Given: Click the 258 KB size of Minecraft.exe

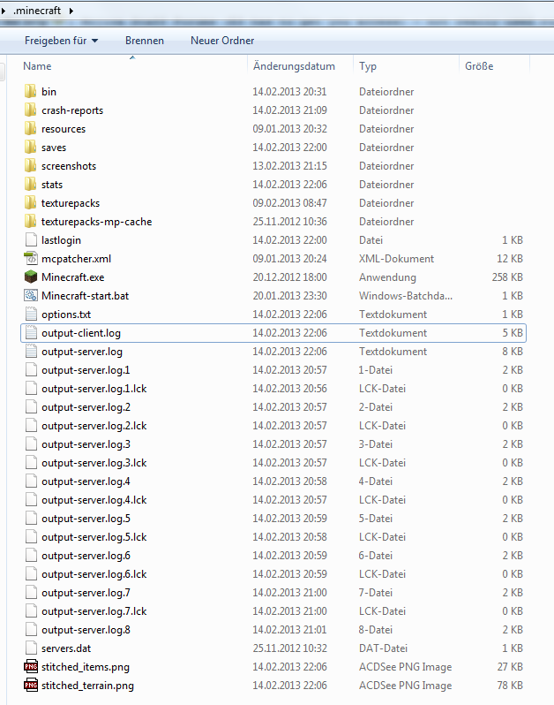Looking at the screenshot, I should 507,277.
